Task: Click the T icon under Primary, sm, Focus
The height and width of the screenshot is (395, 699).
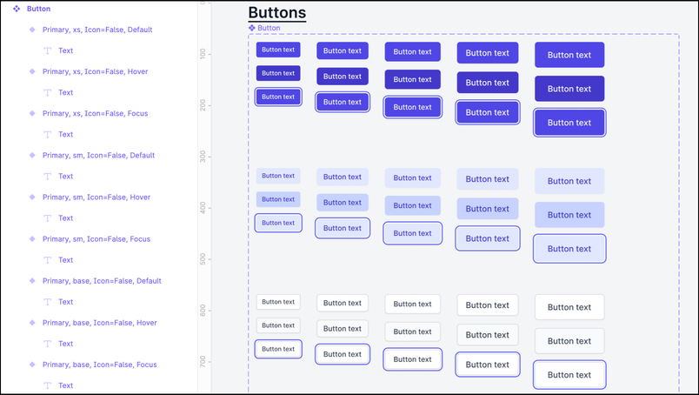Action: pyautogui.click(x=47, y=260)
